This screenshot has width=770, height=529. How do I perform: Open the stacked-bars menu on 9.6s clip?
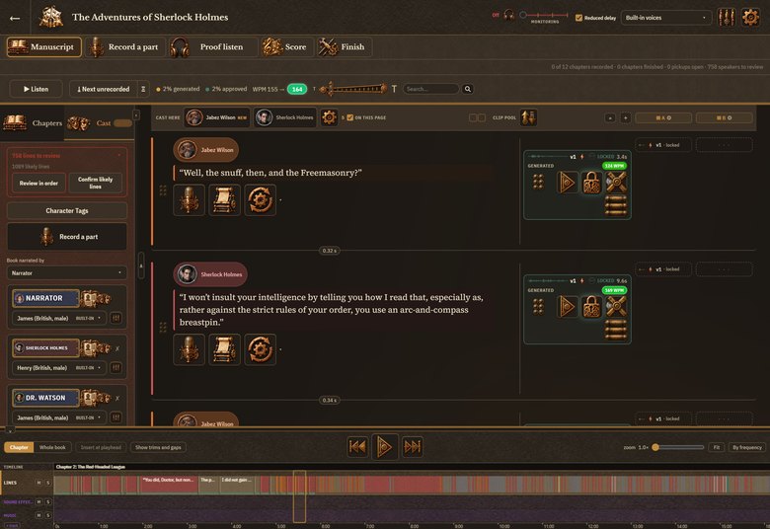616,330
